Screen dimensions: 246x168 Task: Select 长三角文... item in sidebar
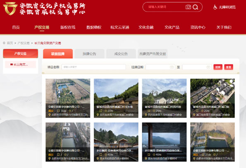21,65
